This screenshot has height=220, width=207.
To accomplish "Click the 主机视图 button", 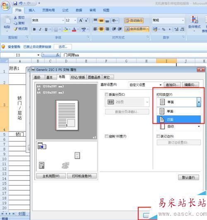I will click(51, 176).
